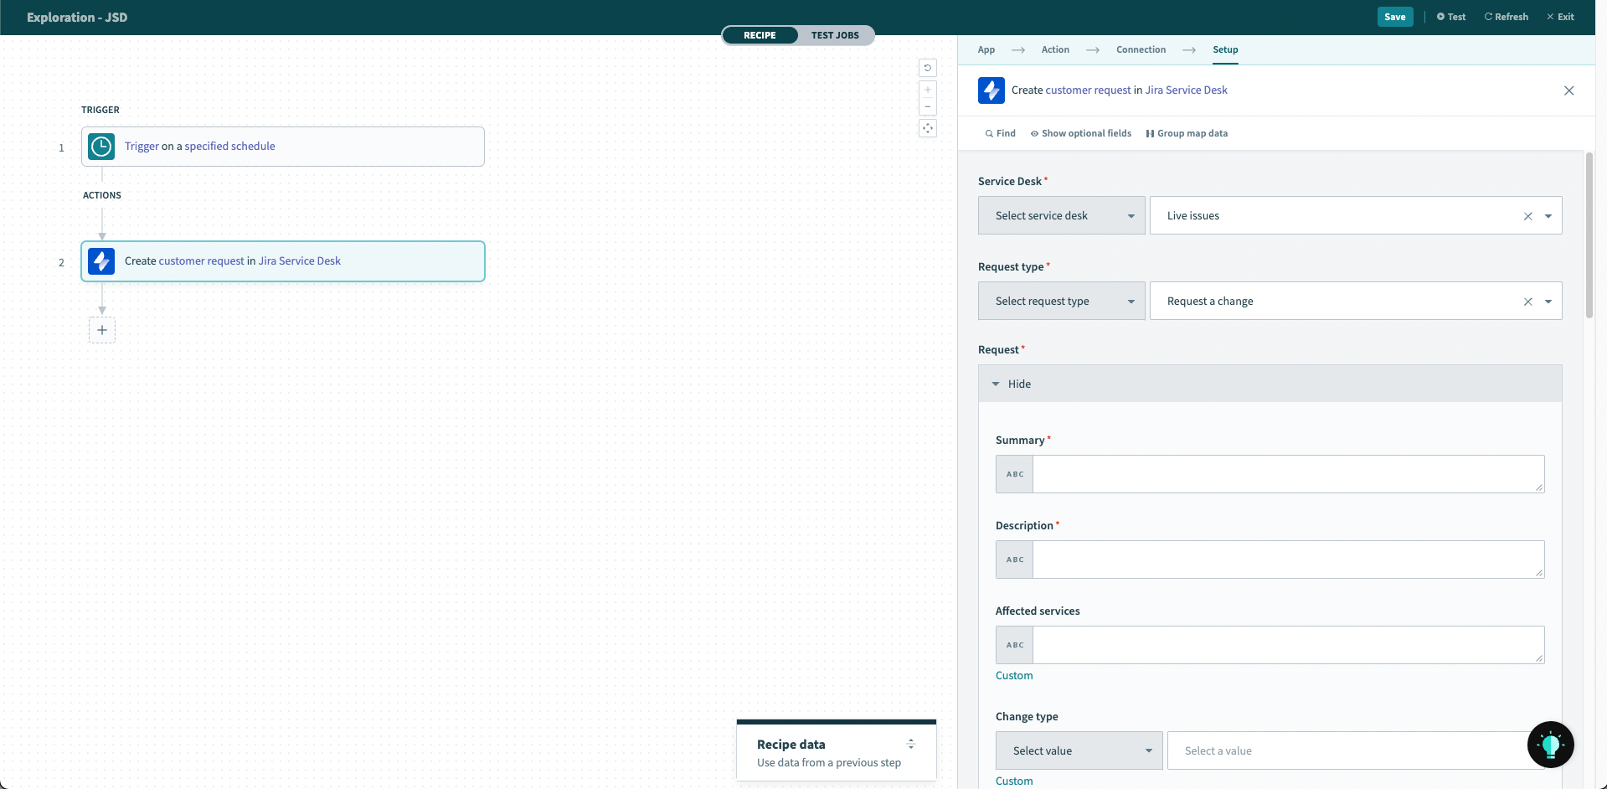
Task: Click the Jira Service Desk action icon
Action: click(x=100, y=260)
